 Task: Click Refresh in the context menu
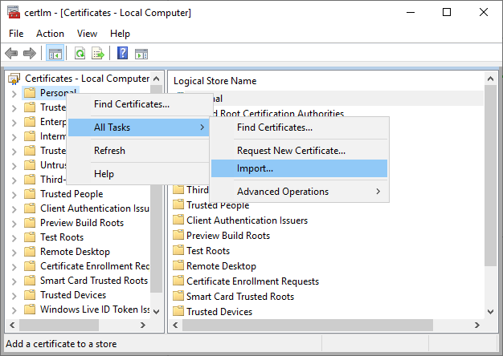(109, 151)
